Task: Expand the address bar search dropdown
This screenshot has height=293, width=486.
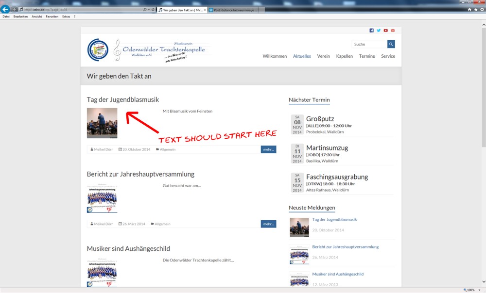Action: coord(148,10)
